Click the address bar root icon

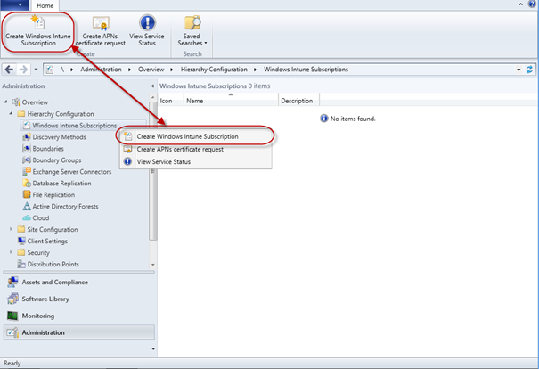coord(50,70)
